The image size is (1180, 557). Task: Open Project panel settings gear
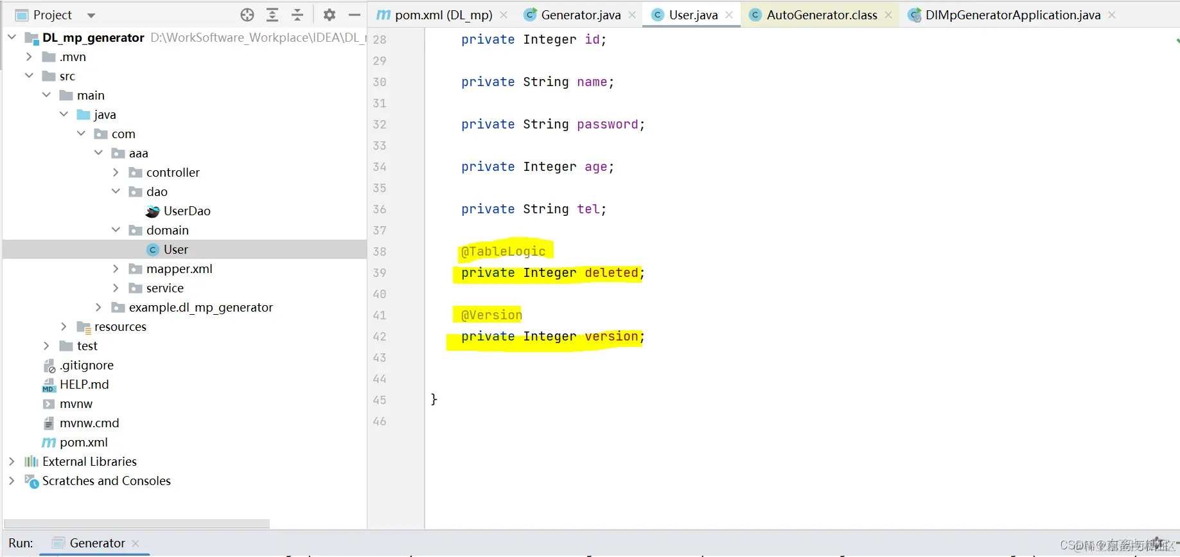[x=330, y=15]
